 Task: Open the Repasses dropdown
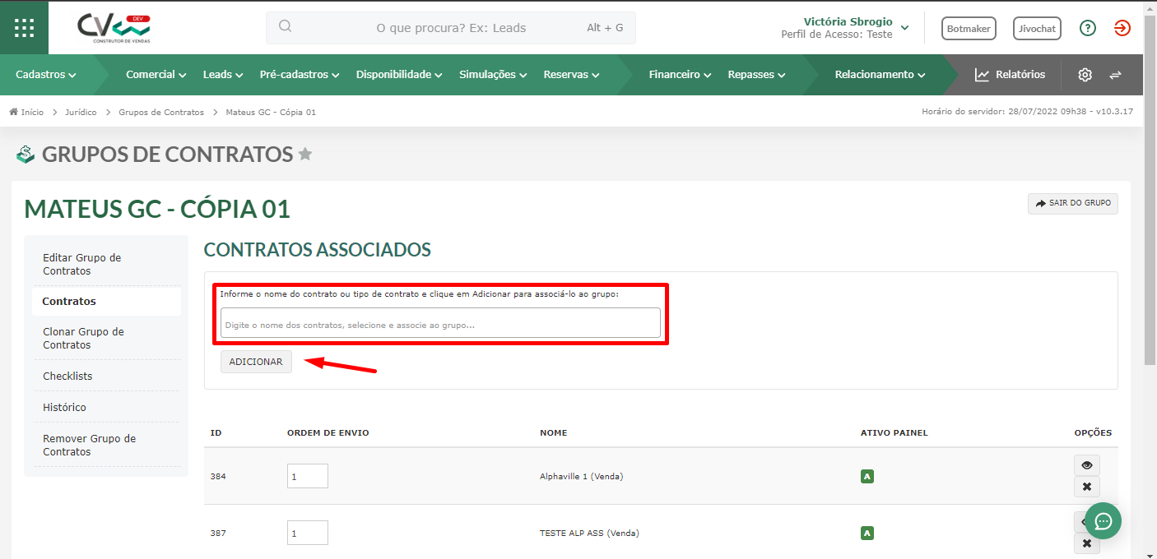pos(756,75)
